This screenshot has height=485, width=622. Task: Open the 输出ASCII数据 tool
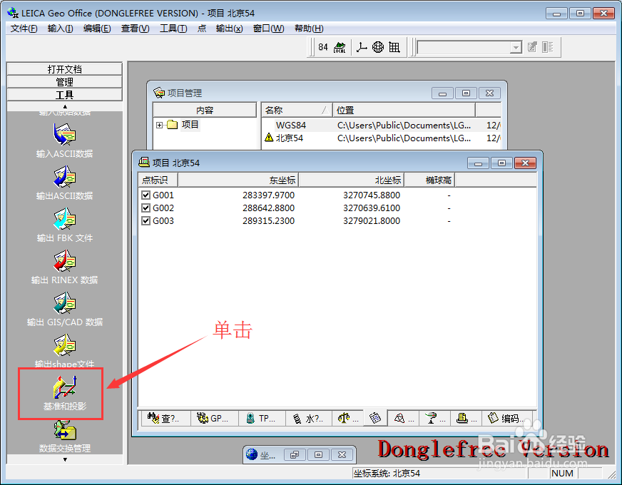click(64, 183)
